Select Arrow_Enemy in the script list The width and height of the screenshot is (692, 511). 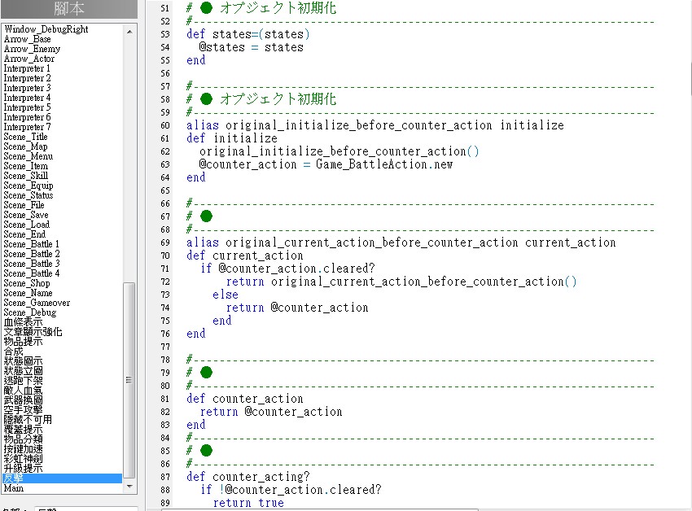[33, 49]
